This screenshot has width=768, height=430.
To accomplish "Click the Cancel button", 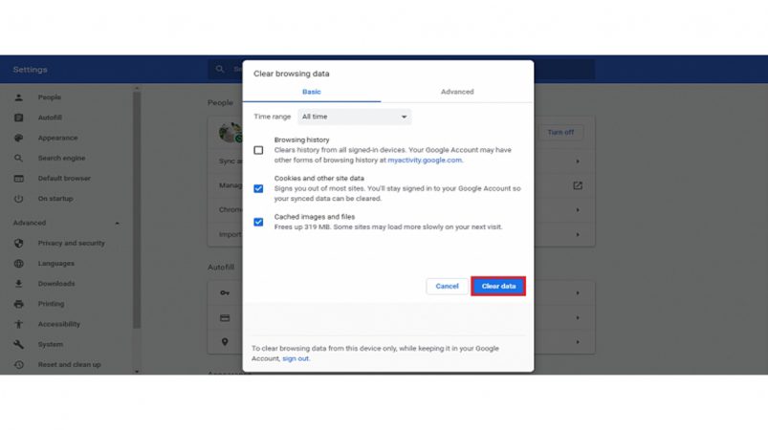I will click(x=447, y=286).
